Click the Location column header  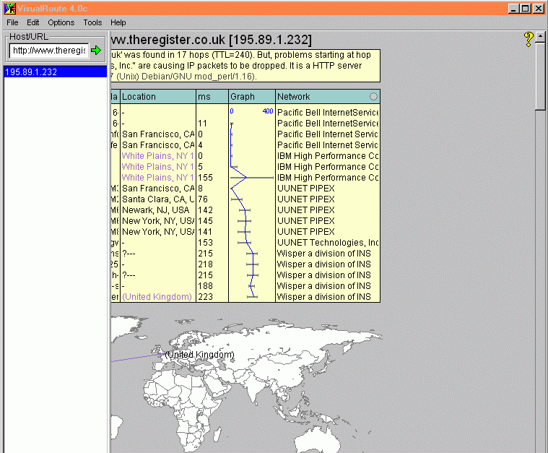coord(157,97)
